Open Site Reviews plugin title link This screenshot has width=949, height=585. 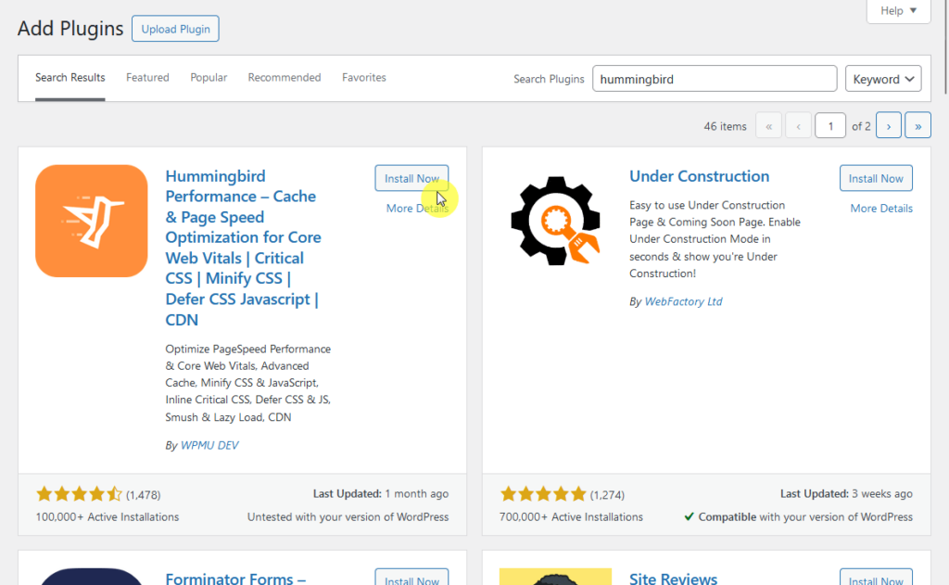pos(673,579)
